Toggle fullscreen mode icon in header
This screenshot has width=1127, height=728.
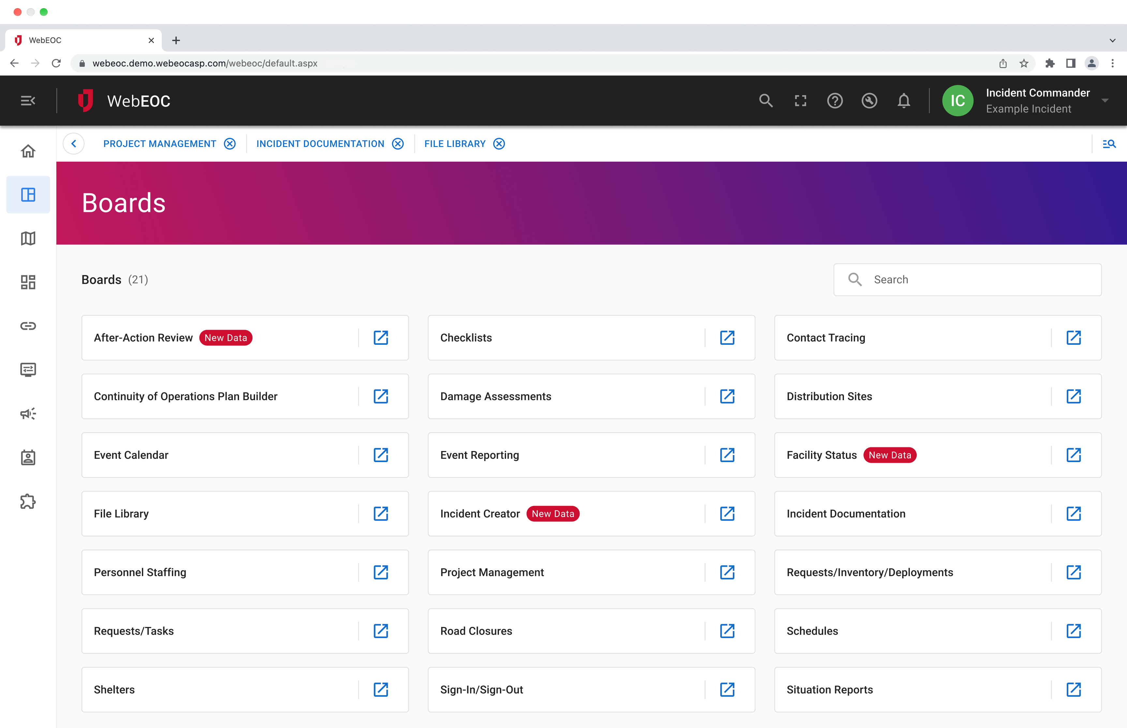coord(800,101)
